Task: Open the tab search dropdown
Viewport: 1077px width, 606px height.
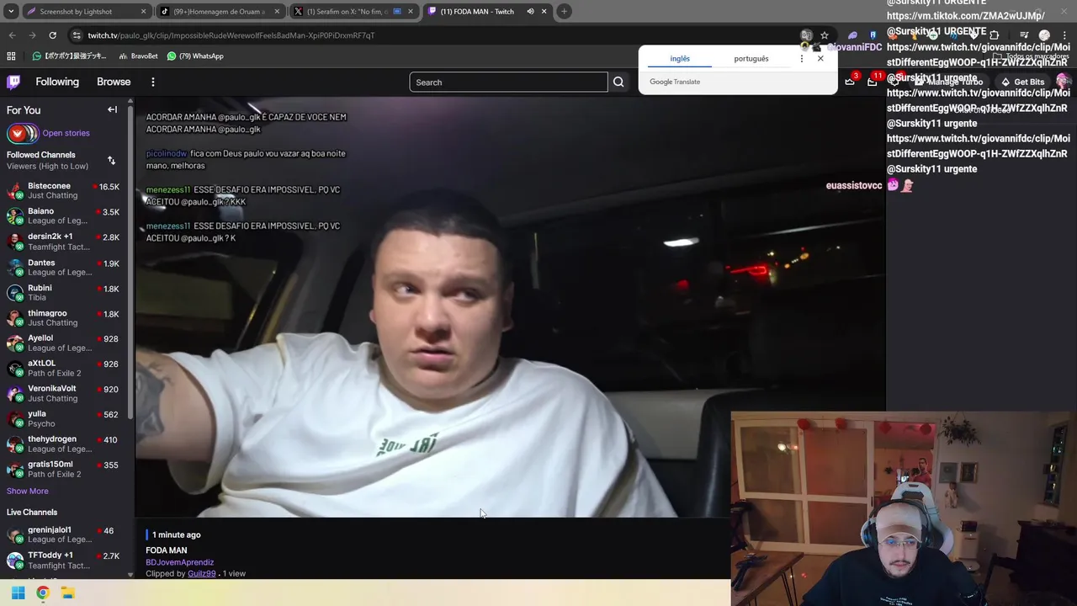Action: [x=11, y=11]
